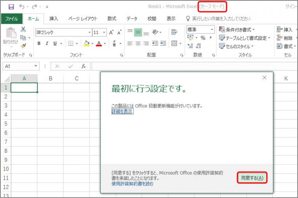Close the 最初に行う設定です dialog
Image resolution: width=298 pixels, height=198 pixels.
coord(264,78)
